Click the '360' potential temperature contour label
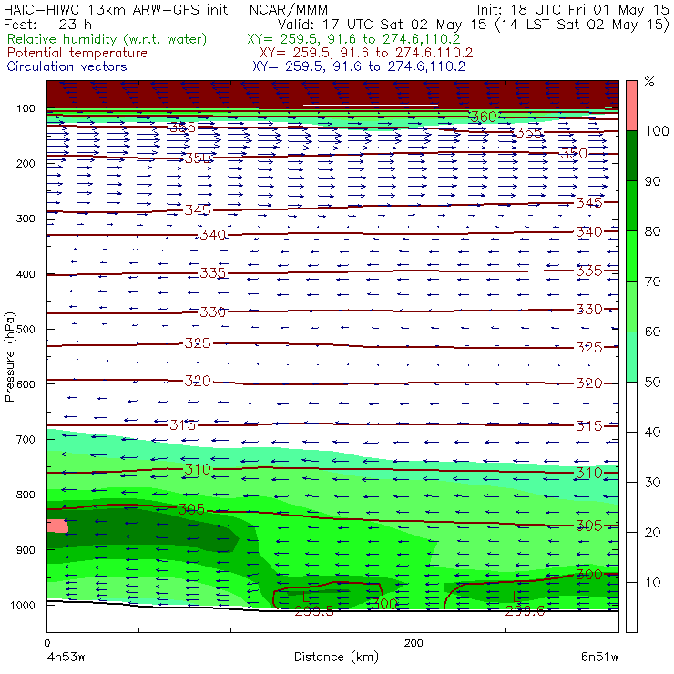Viewport: 674px width, 674px height. pyautogui.click(x=484, y=117)
